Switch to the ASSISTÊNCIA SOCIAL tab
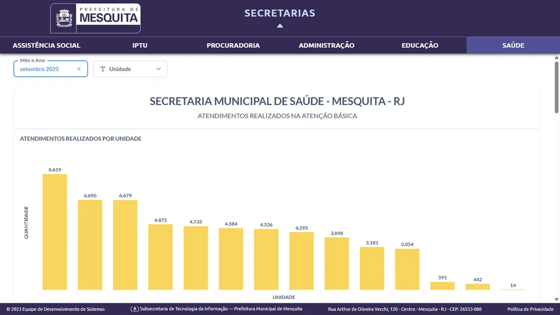 [46, 45]
